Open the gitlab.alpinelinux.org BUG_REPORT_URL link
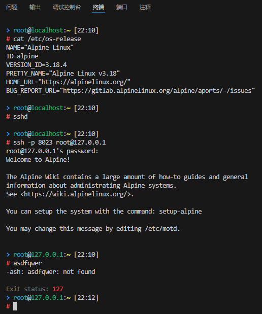The width and height of the screenshot is (262, 314). [x=157, y=91]
